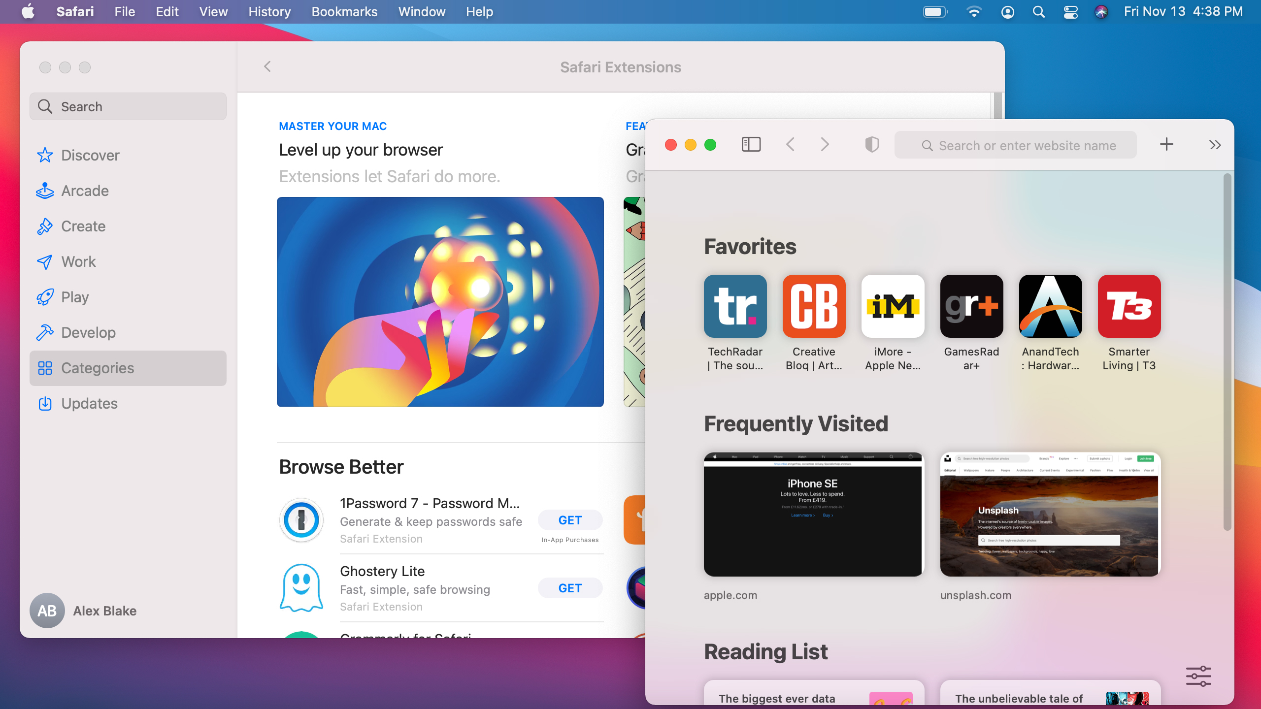Select Work in the App Store sidebar
Image resolution: width=1261 pixels, height=709 pixels.
tap(128, 261)
